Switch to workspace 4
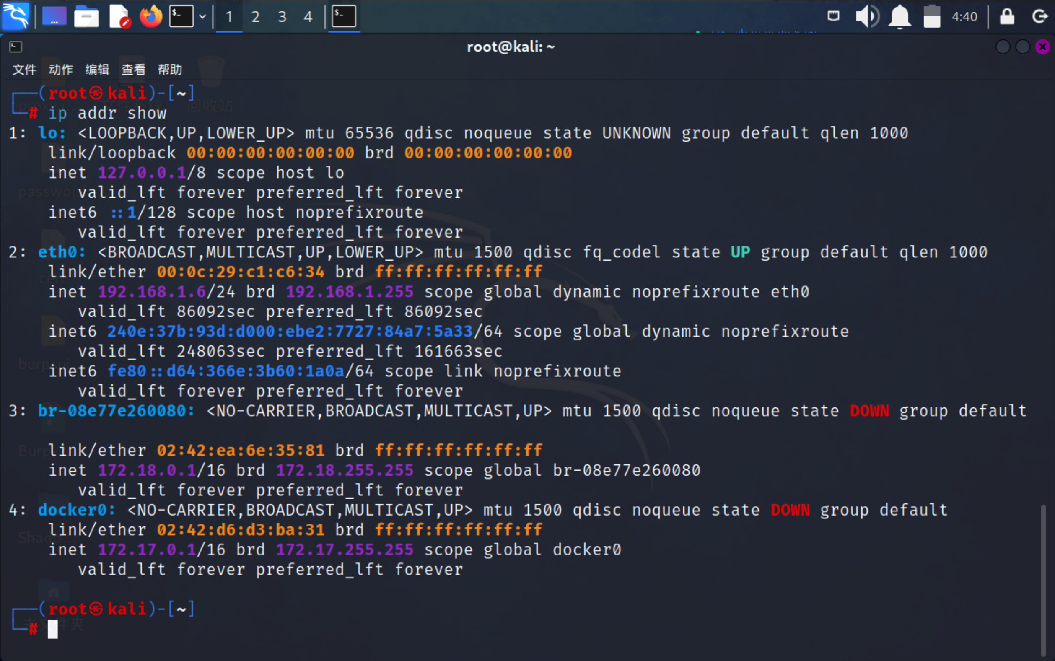The image size is (1055, 661). click(308, 17)
